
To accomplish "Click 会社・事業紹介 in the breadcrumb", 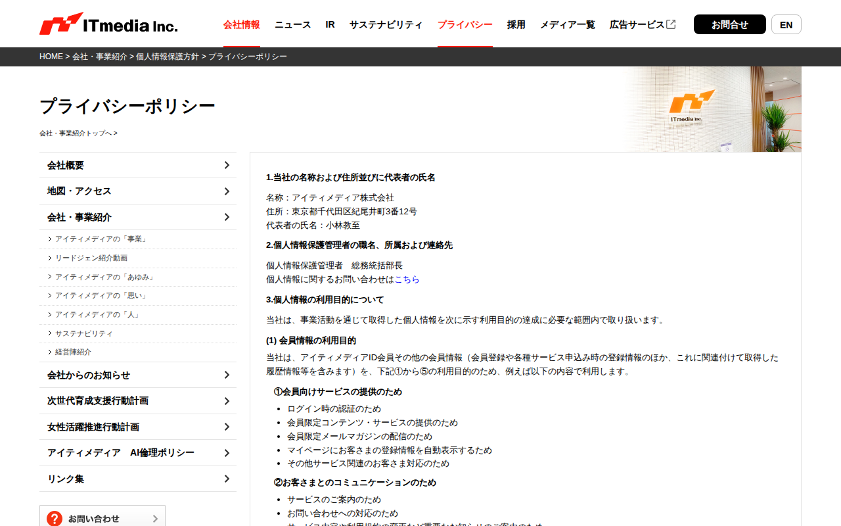I will click(x=100, y=57).
